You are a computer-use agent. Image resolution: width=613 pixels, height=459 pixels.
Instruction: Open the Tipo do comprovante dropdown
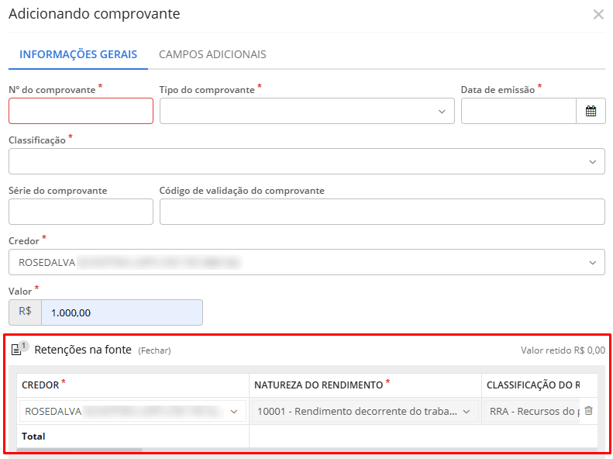(x=307, y=111)
